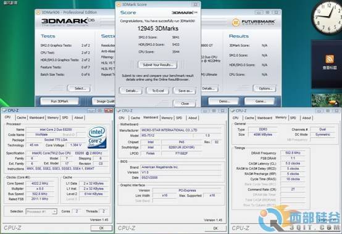
Task: Click the MS-7512 model field
Action: coord(167,135)
